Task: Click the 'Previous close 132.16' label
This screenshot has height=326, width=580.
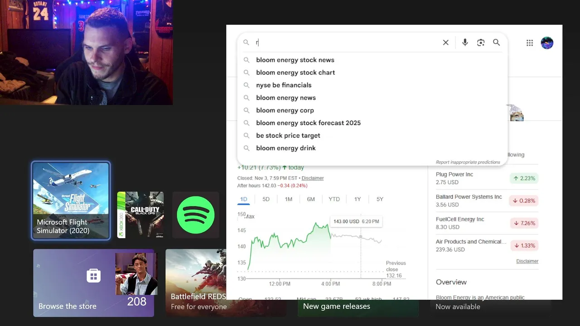Action: click(396, 269)
